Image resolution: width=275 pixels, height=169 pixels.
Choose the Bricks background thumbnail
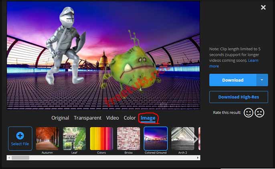[129, 139]
